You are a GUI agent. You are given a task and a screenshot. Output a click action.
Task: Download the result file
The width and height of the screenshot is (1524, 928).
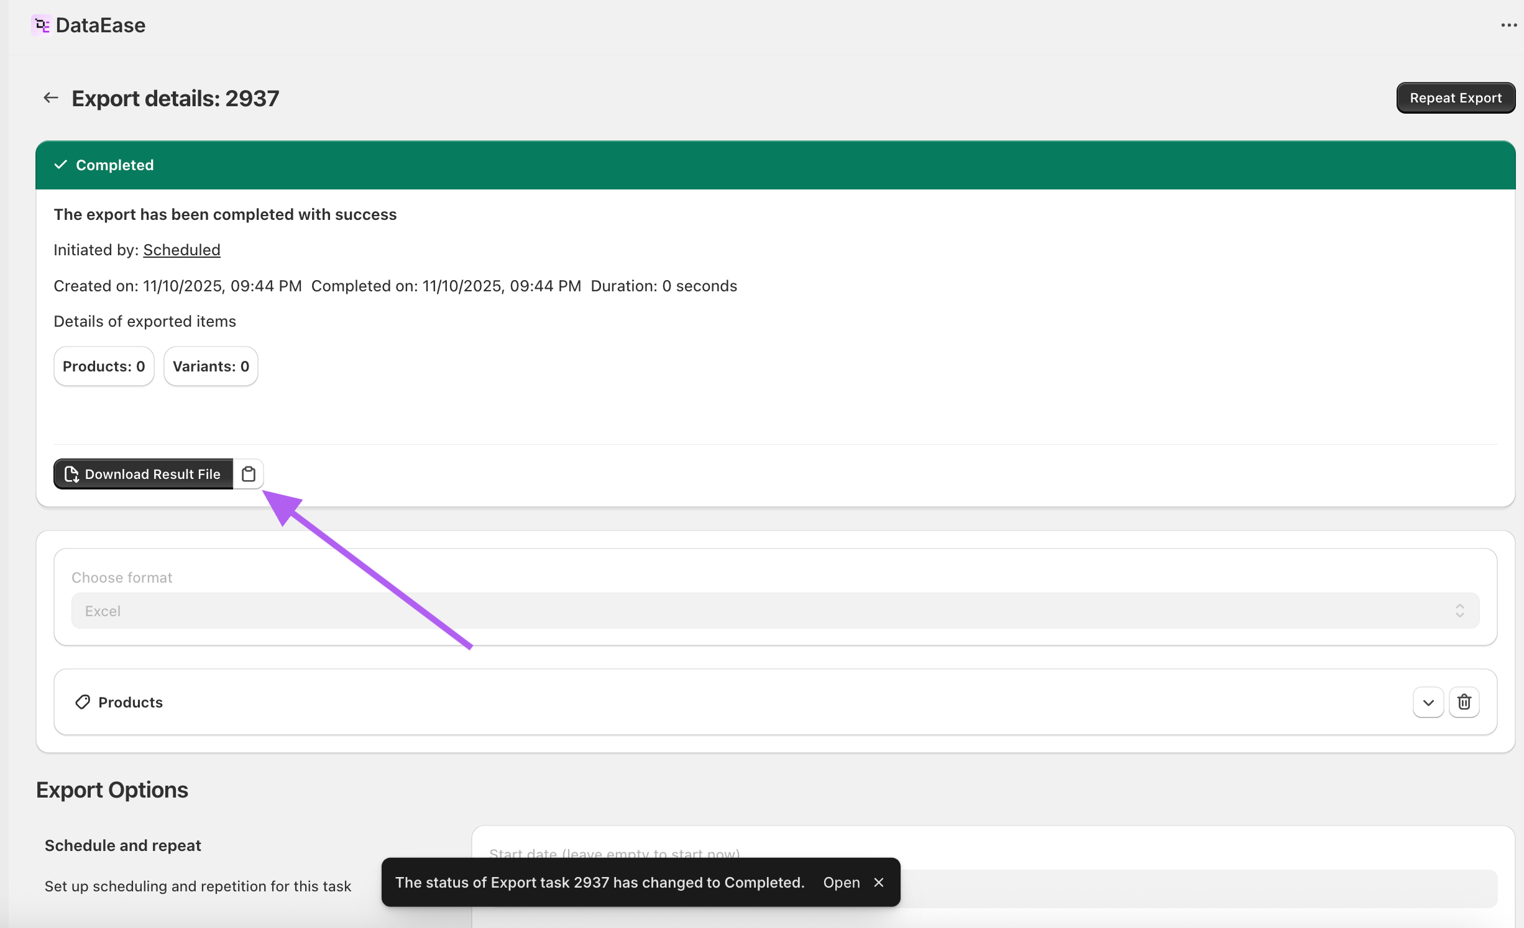tap(144, 474)
